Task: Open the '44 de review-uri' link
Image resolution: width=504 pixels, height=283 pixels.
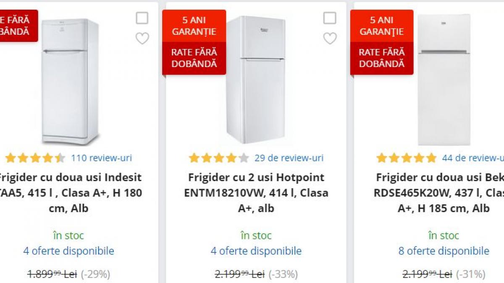Action: 471,158
